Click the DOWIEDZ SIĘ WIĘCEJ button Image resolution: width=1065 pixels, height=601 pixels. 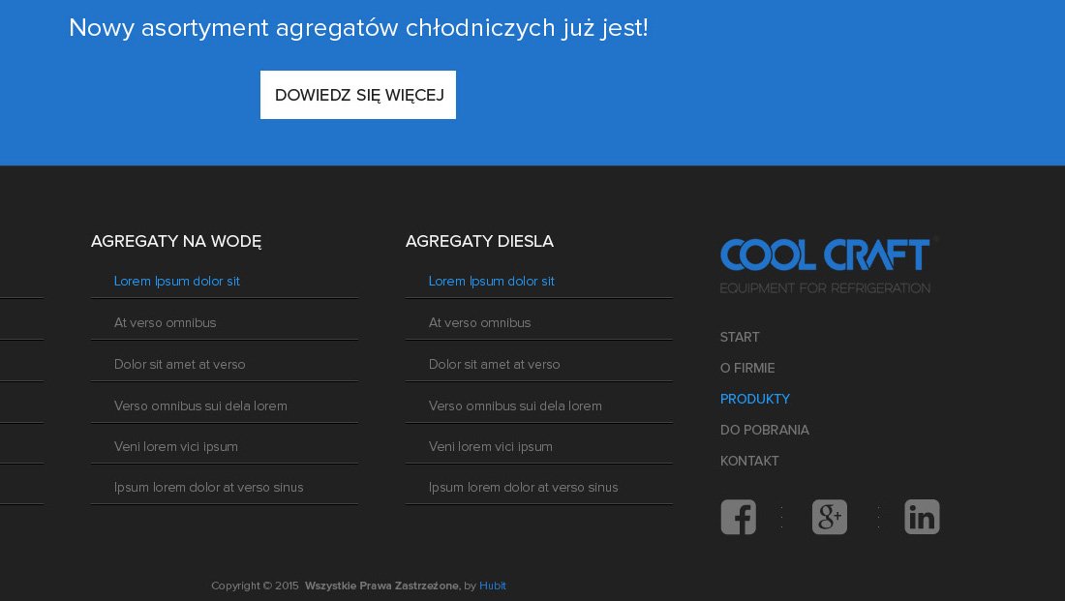point(358,95)
